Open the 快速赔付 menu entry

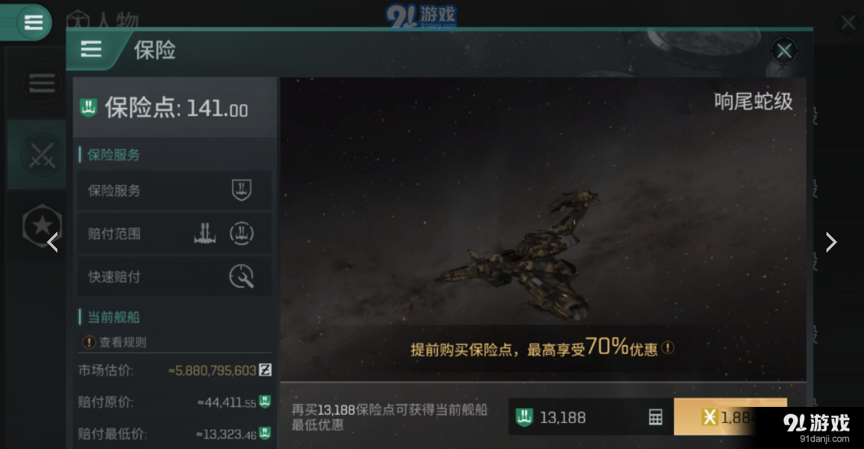[174, 277]
